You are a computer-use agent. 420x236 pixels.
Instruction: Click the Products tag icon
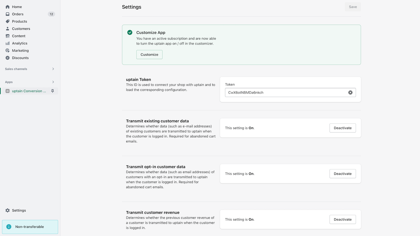click(x=8, y=22)
